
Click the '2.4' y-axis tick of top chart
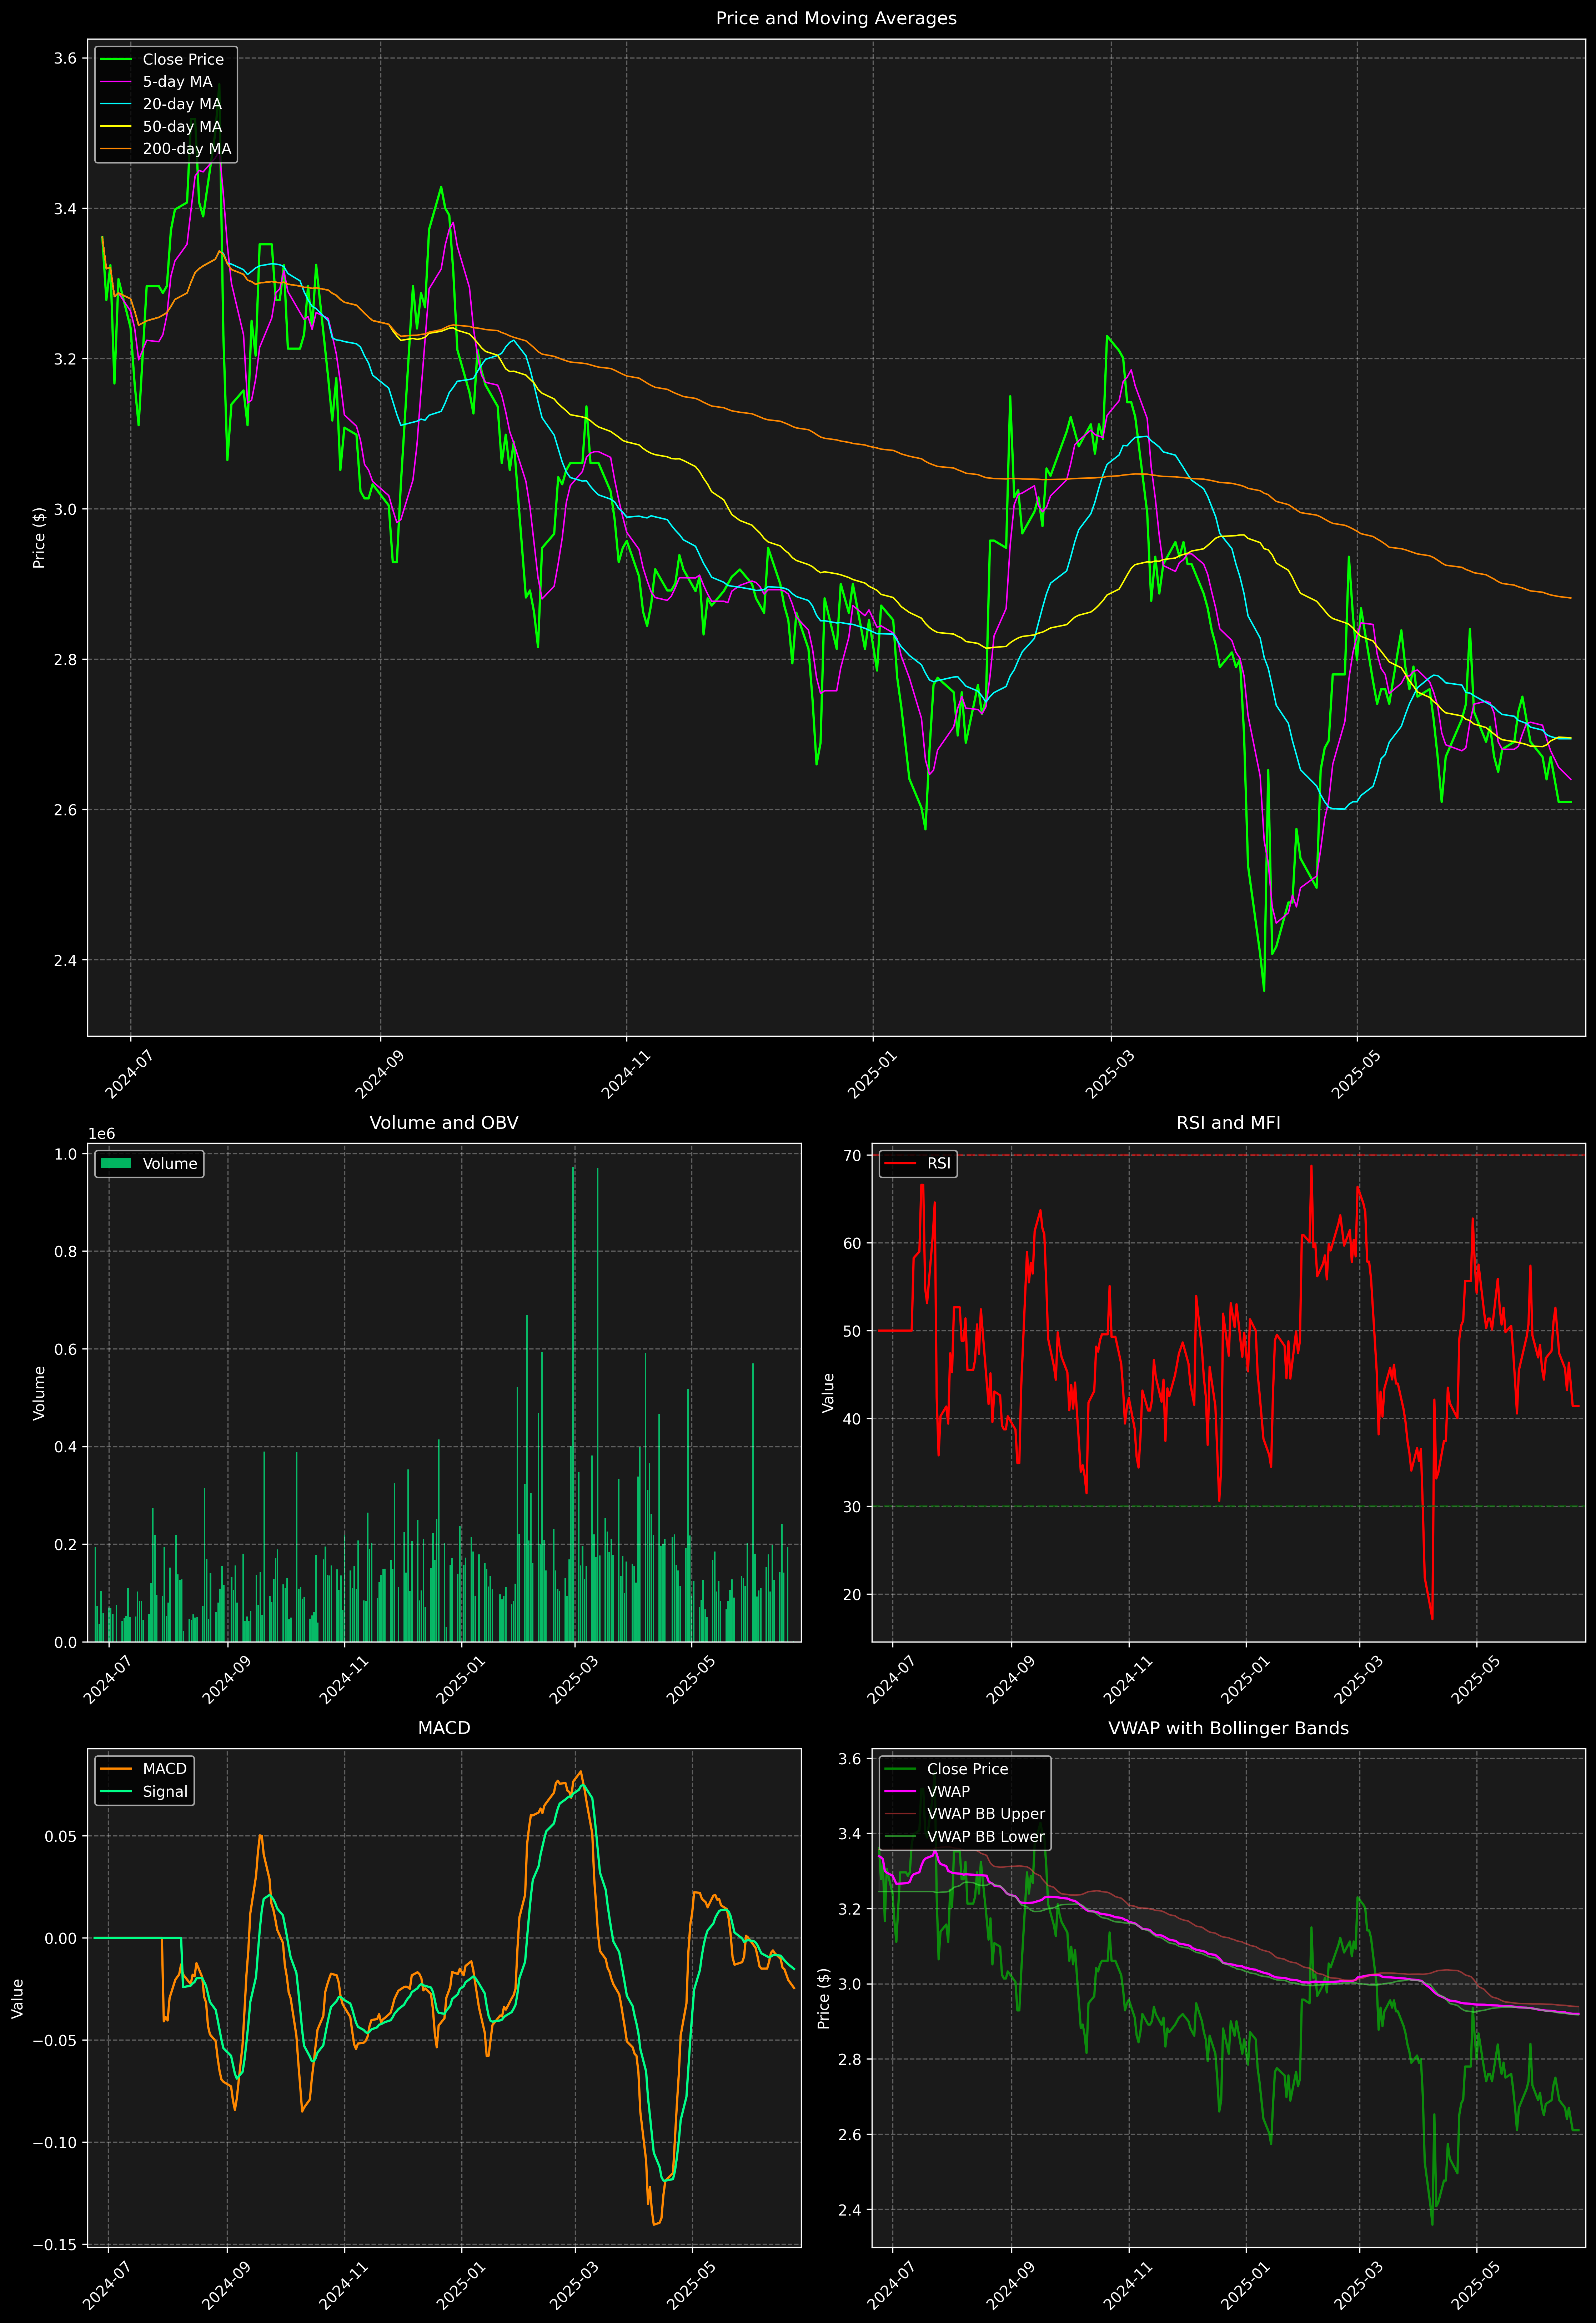(65, 961)
